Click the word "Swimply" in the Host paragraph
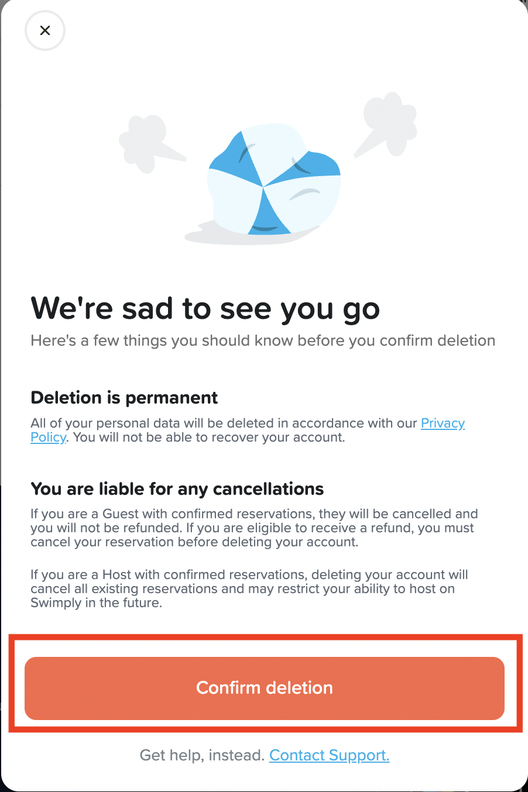This screenshot has height=792, width=528. point(56,603)
